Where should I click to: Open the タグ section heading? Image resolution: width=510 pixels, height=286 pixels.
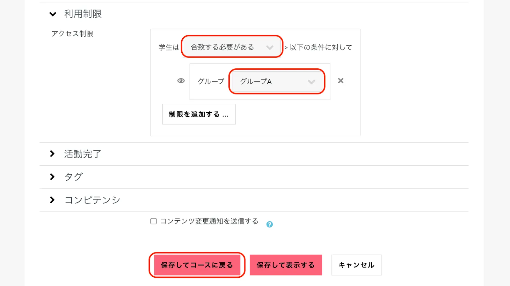pos(74,177)
